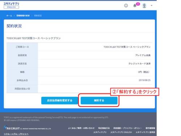Select the 会員状況 row label

[x=22, y=55]
